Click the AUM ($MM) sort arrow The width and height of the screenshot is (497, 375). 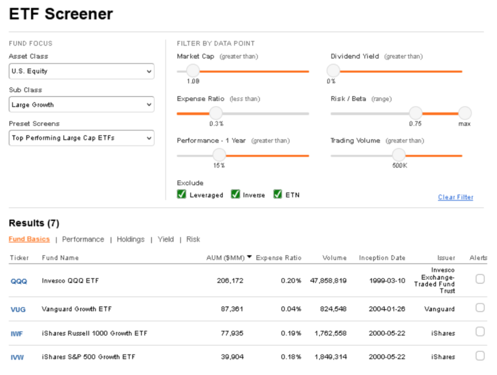250,257
